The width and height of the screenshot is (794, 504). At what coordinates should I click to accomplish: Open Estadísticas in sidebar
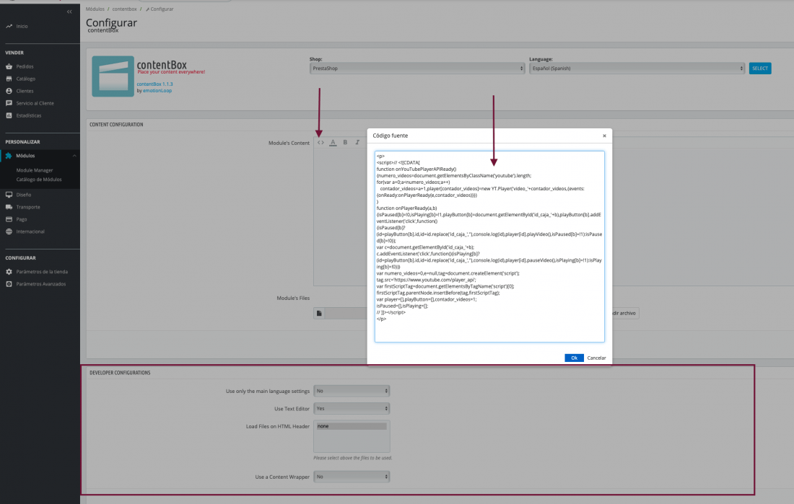pos(29,115)
